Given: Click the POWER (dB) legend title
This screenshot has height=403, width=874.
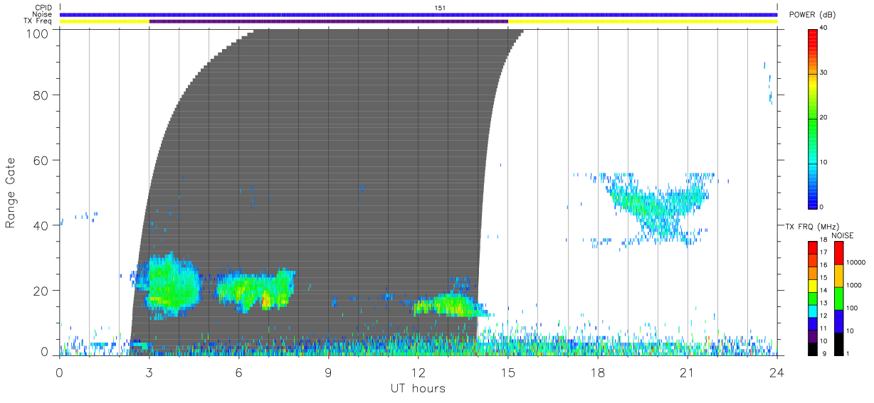Looking at the screenshot, I should [812, 15].
